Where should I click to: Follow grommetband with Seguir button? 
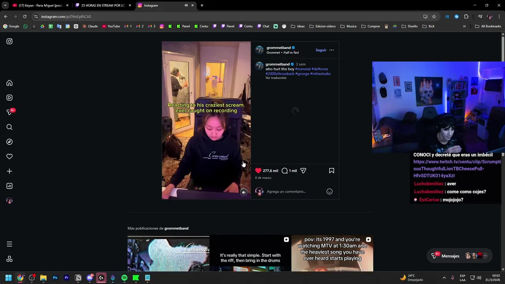click(321, 50)
